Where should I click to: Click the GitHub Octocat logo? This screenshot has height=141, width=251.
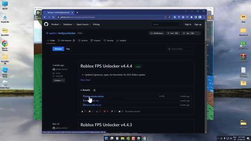click(46, 24)
